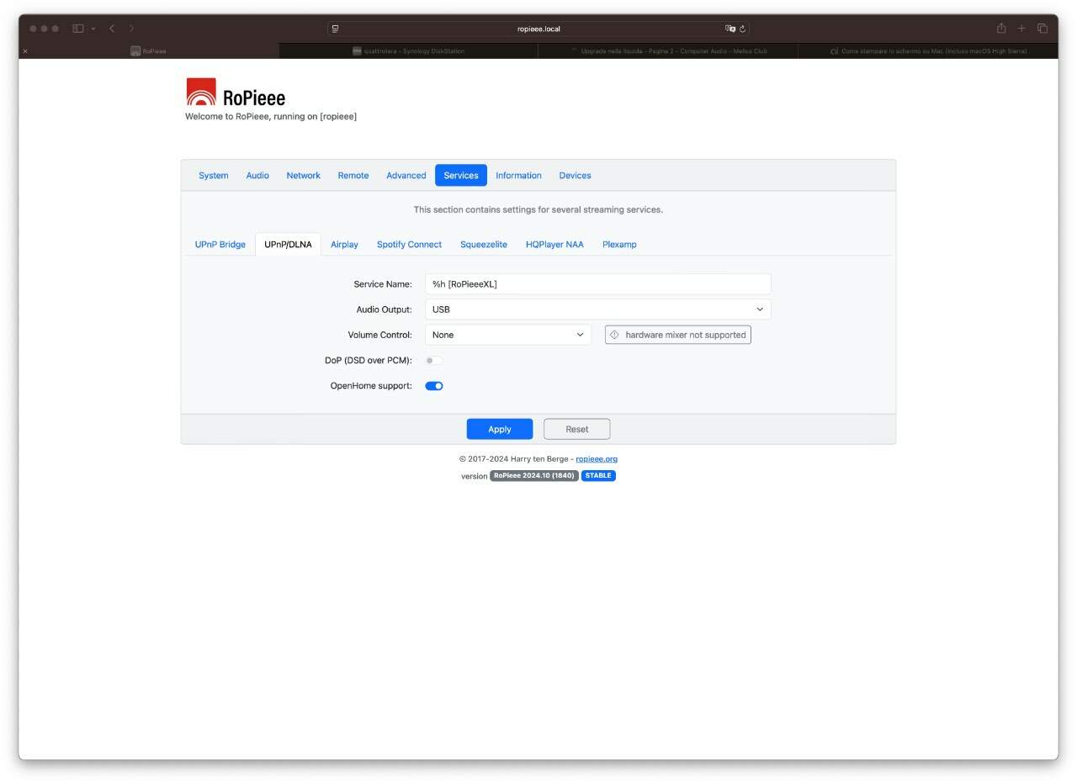
Task: Open the Network tab
Action: 303,175
